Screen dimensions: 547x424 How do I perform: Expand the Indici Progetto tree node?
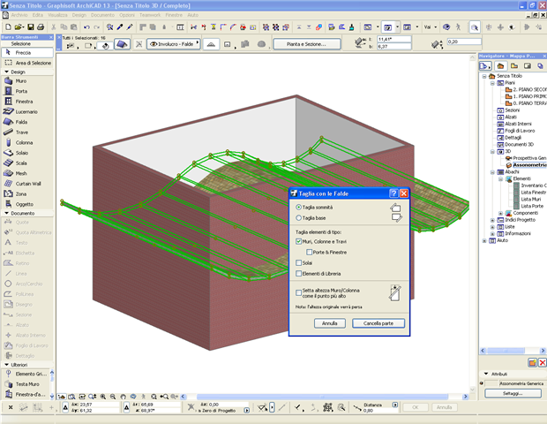click(492, 220)
